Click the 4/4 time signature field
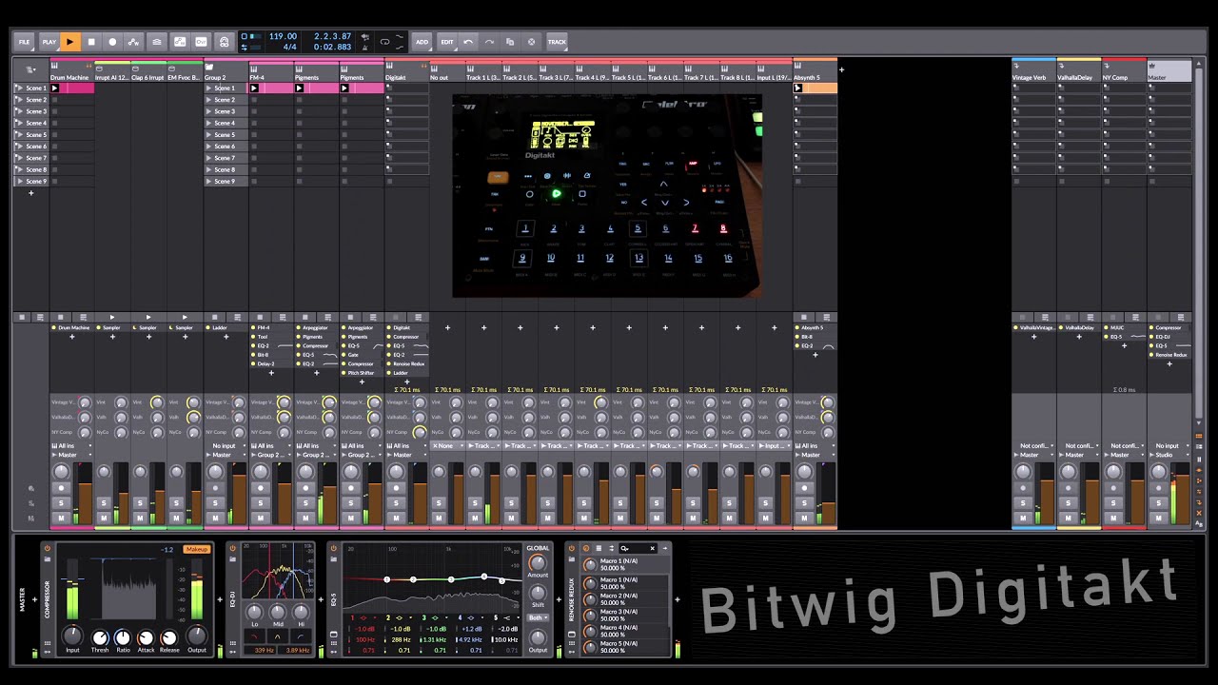Viewport: 1218px width, 685px height. (x=289, y=47)
